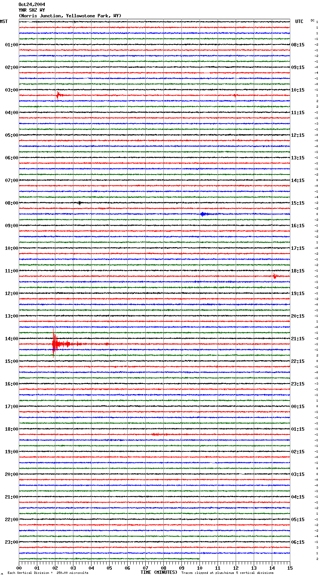Select the 15:00 MST time label
The height and width of the screenshot is (578, 320).
coord(12,361)
